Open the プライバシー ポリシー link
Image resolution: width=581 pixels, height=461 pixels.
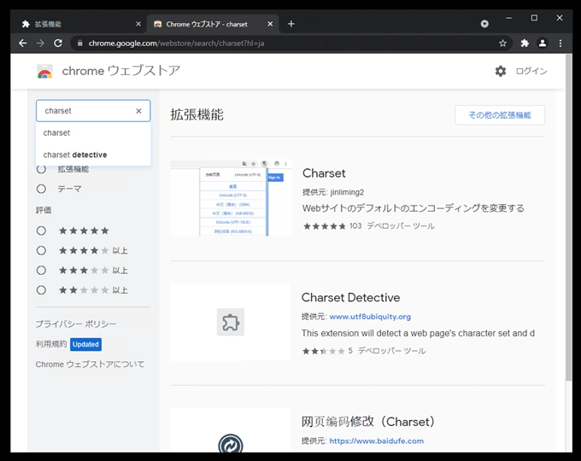(x=76, y=324)
